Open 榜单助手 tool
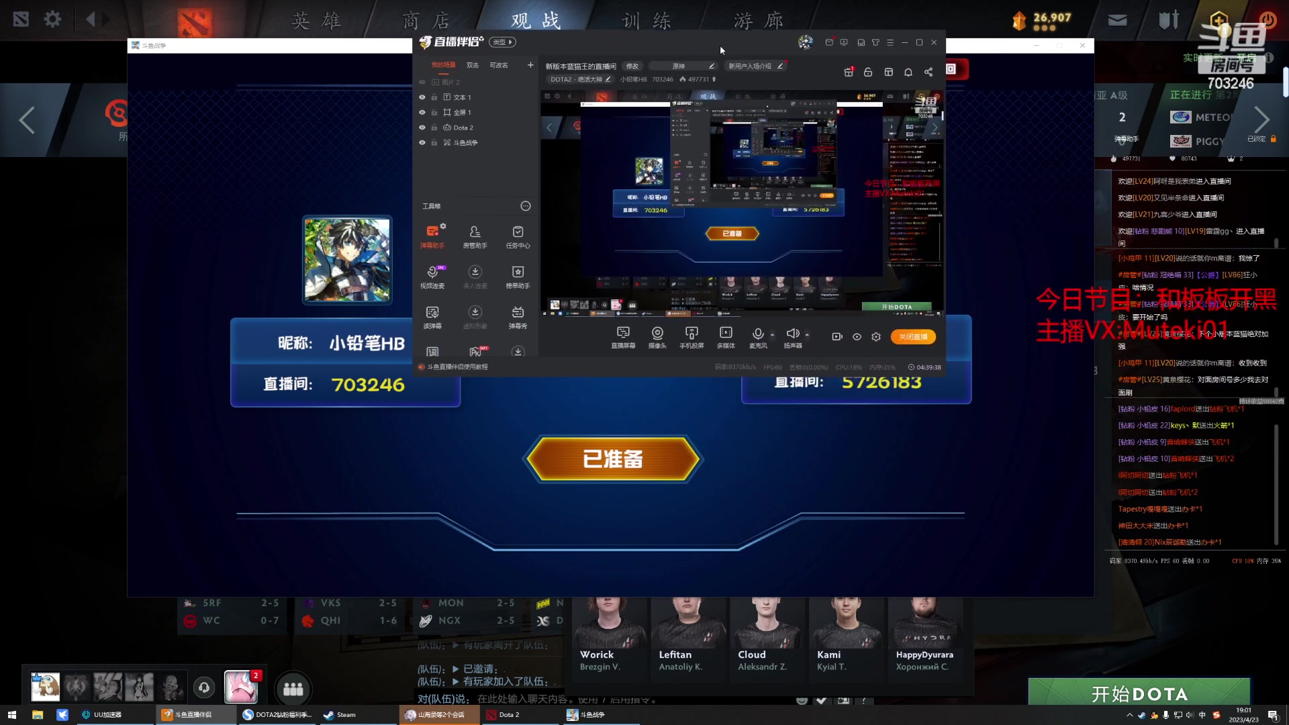Image resolution: width=1289 pixels, height=725 pixels. click(x=518, y=277)
